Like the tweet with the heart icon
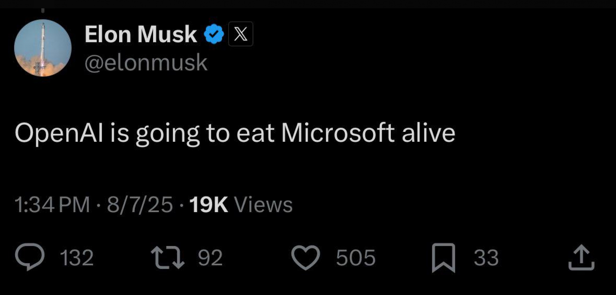616x295 pixels. (x=305, y=257)
